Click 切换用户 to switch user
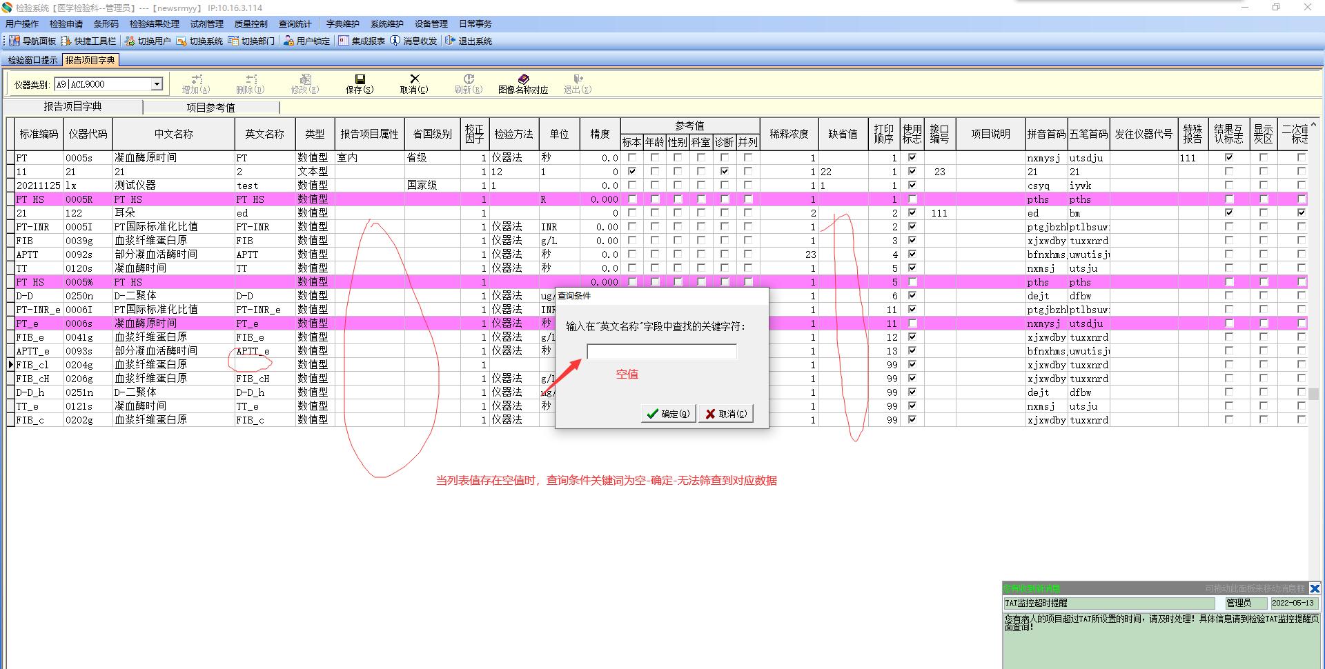This screenshot has width=1325, height=669. tap(148, 41)
